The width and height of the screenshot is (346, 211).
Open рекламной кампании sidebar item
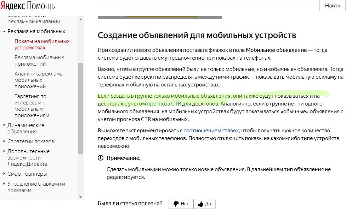coord(34,22)
